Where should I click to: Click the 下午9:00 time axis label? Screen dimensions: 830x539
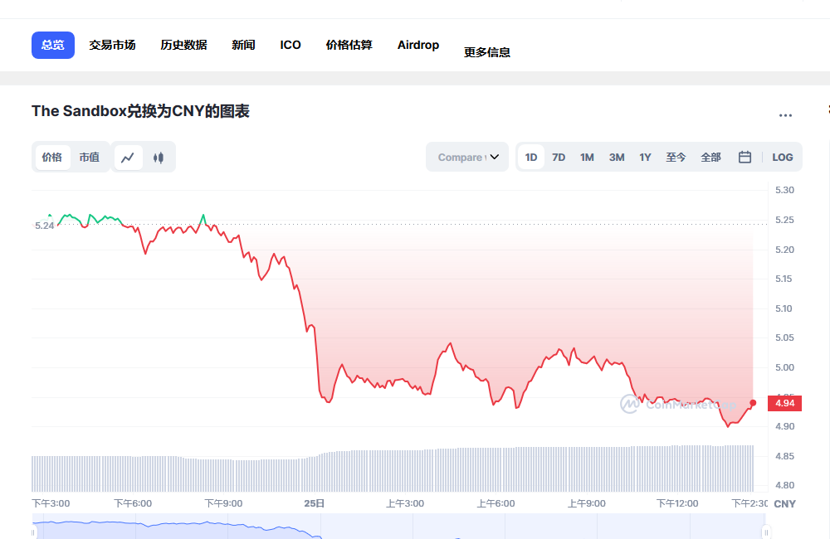click(223, 503)
